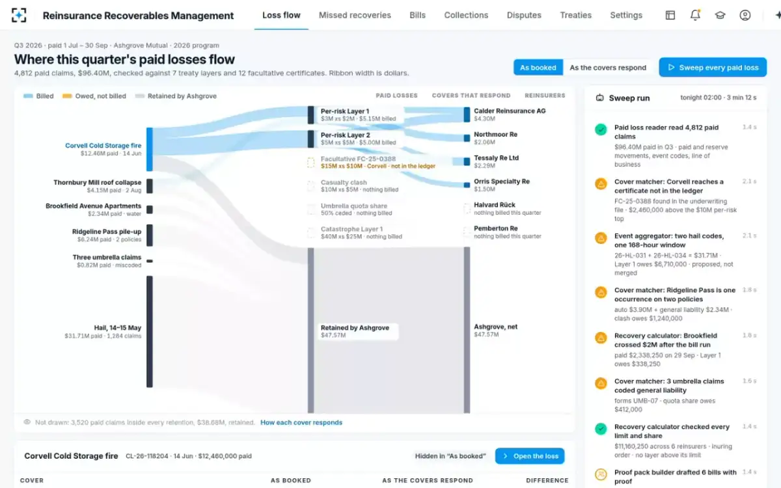Click warning icon for umbrella claims step
This screenshot has width=781, height=488.
pos(601,383)
